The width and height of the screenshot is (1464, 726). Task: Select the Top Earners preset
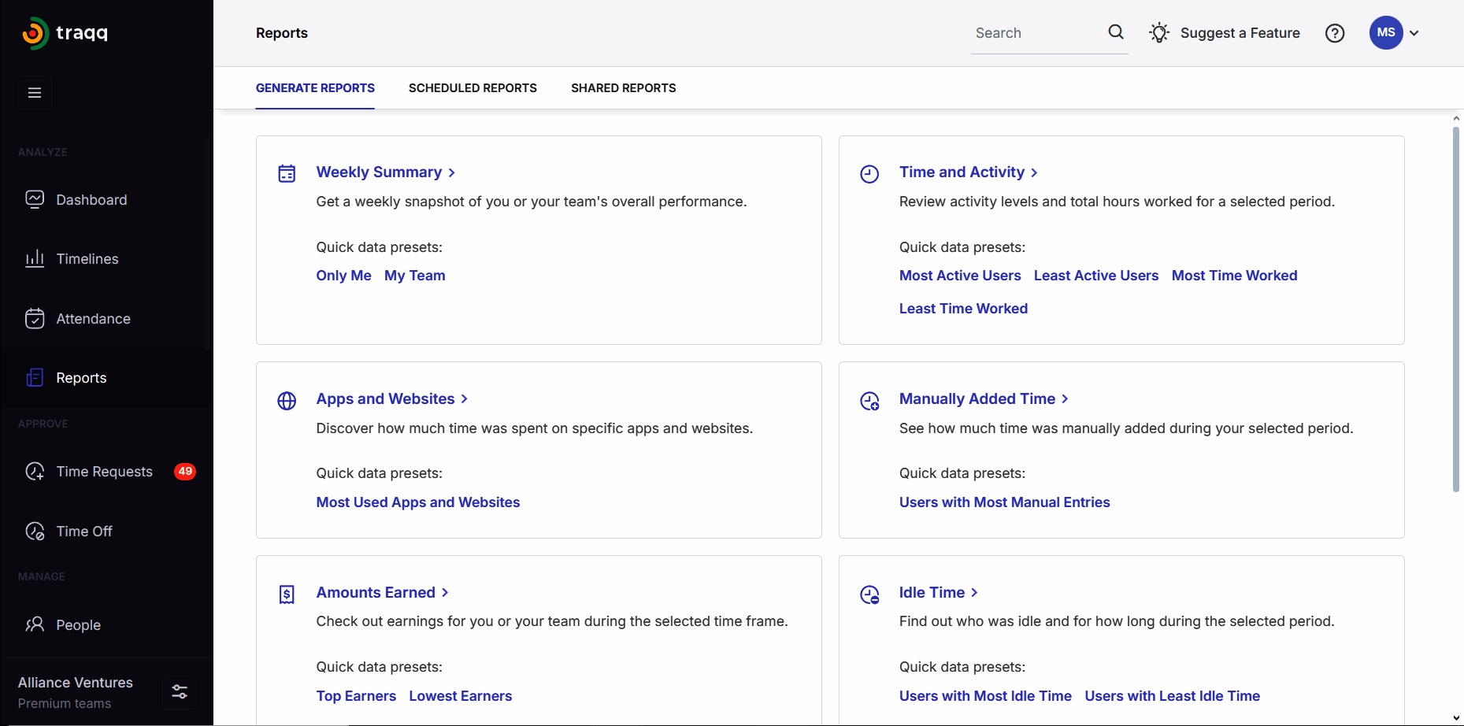[356, 696]
